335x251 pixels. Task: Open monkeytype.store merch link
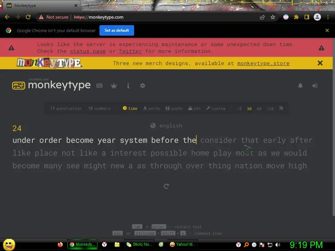tap(263, 63)
